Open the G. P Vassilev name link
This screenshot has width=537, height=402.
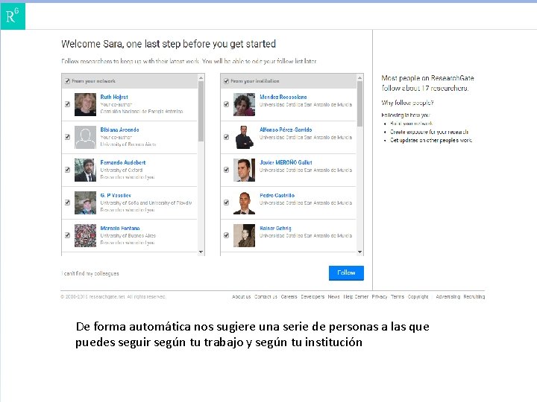pos(116,196)
